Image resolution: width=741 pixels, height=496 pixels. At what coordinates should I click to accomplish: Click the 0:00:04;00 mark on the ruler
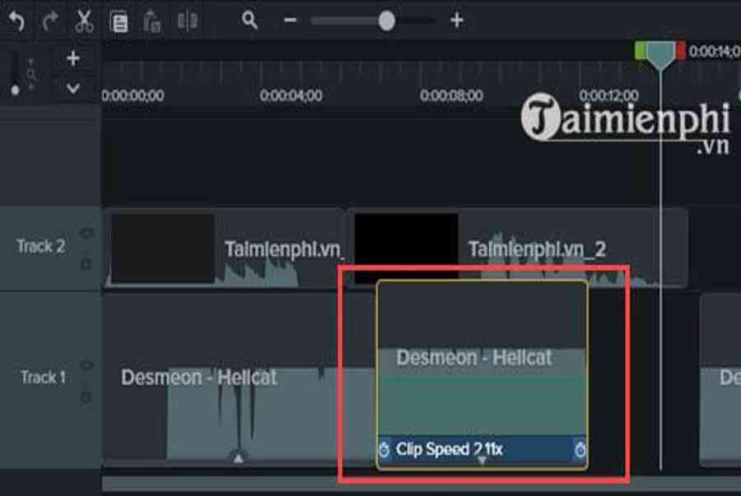point(291,95)
